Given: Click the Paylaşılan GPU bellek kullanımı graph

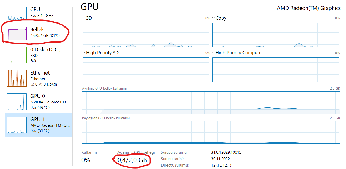Looking at the screenshot, I should click(x=211, y=132).
